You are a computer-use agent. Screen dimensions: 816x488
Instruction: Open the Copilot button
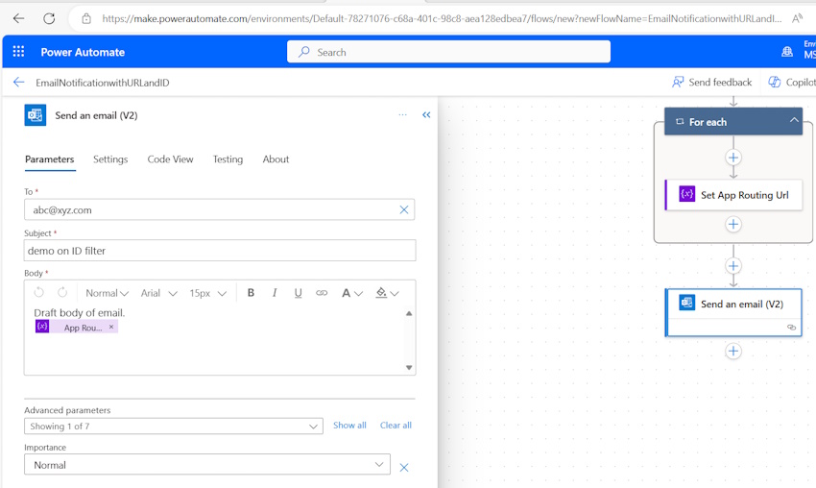pos(792,83)
